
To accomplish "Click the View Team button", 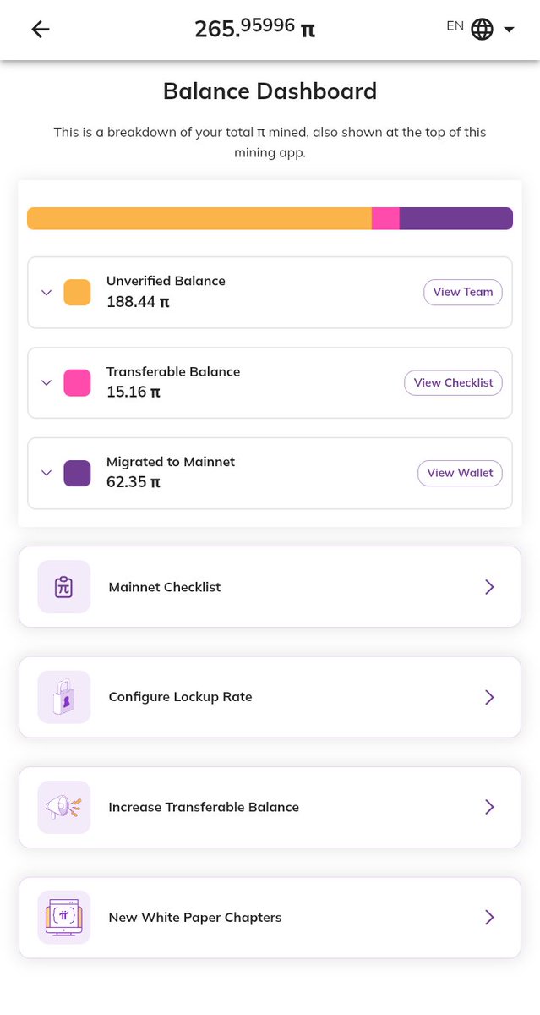I will click(463, 292).
